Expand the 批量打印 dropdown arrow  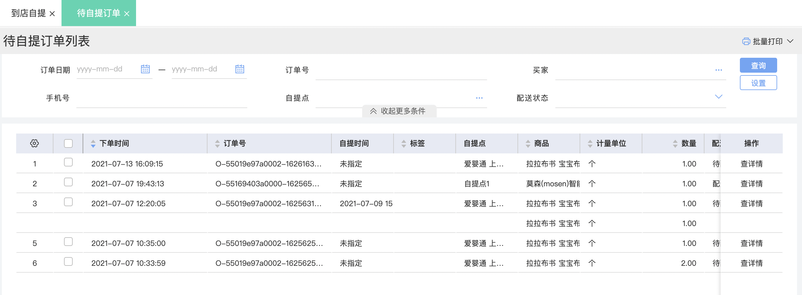click(790, 41)
